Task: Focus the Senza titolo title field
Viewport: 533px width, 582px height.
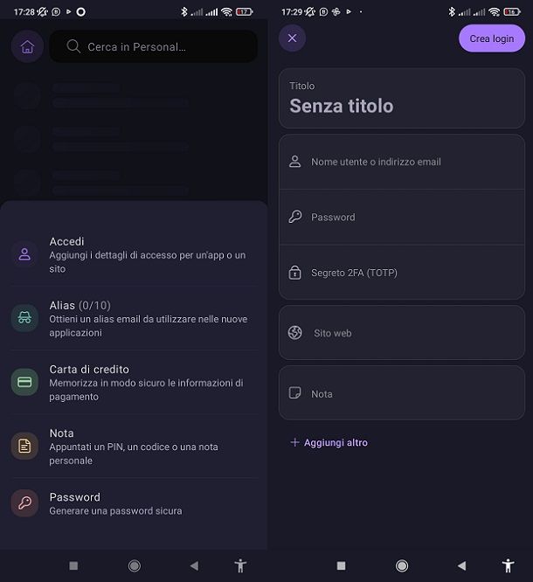Action: (x=402, y=99)
